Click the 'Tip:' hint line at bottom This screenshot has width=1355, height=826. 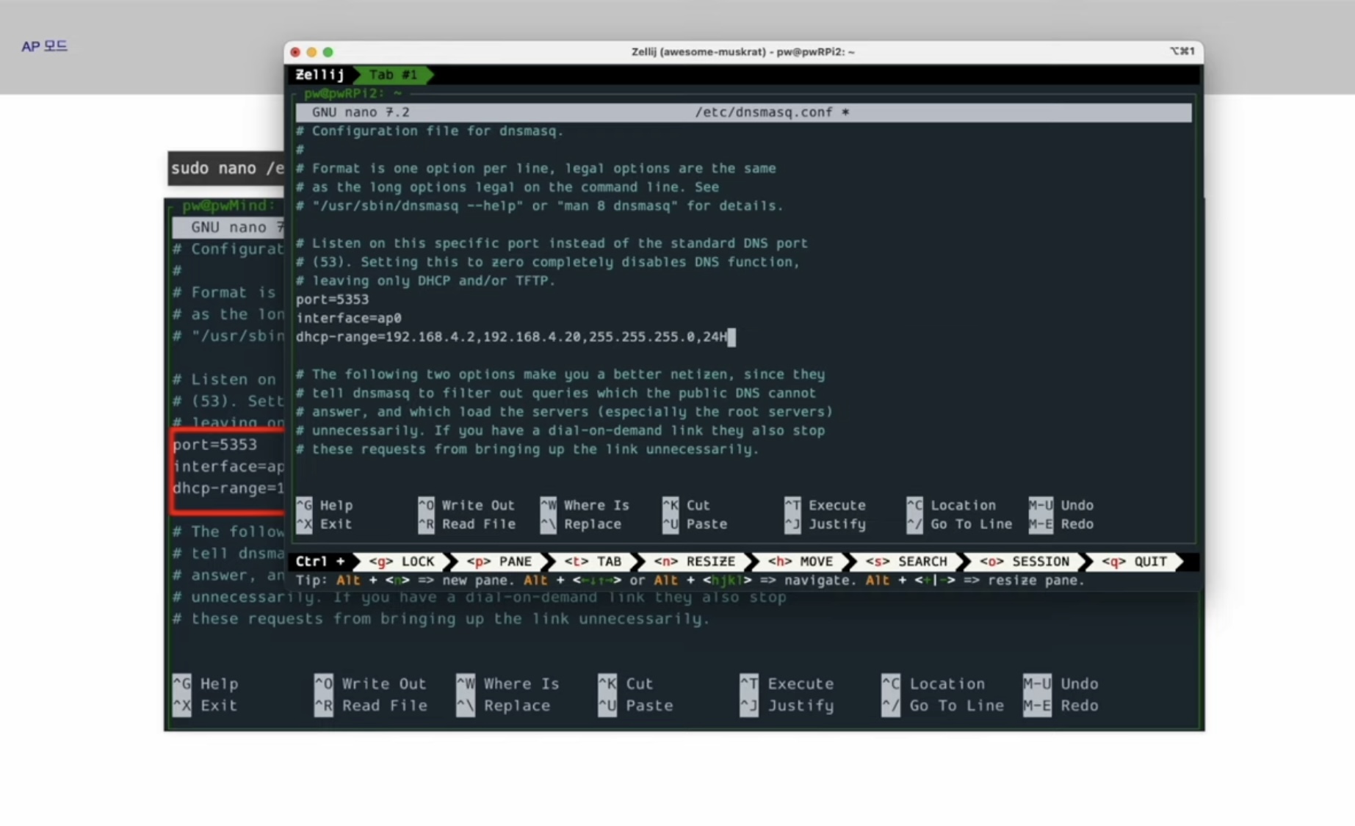tap(690, 580)
